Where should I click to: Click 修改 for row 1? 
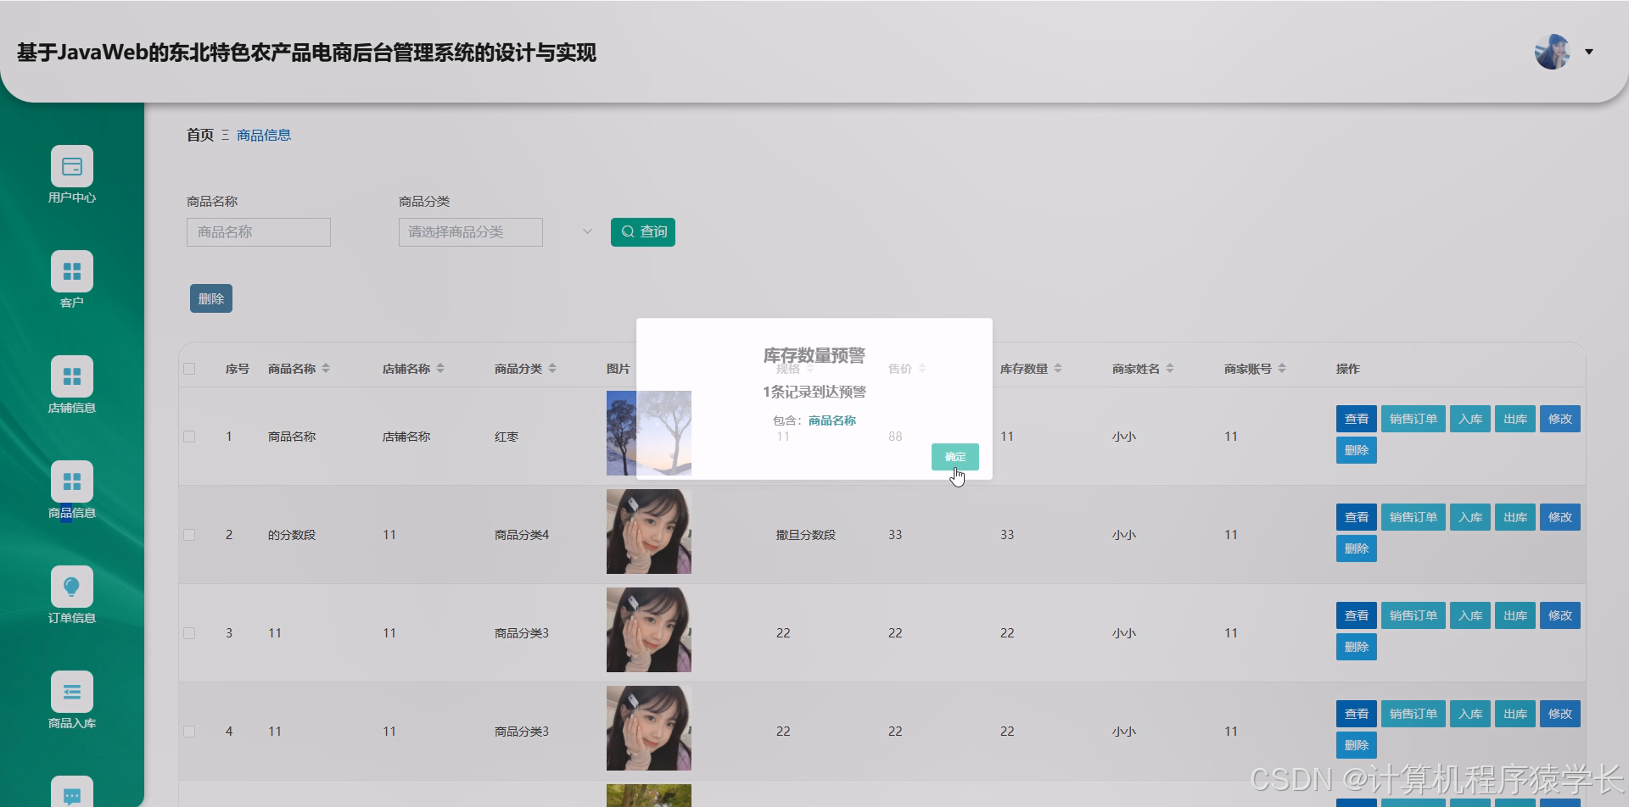[x=1560, y=419]
